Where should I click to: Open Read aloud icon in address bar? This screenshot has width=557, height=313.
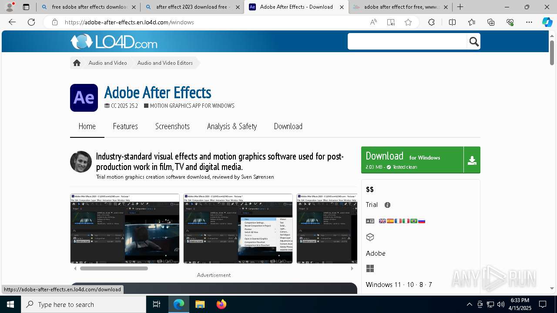373,22
